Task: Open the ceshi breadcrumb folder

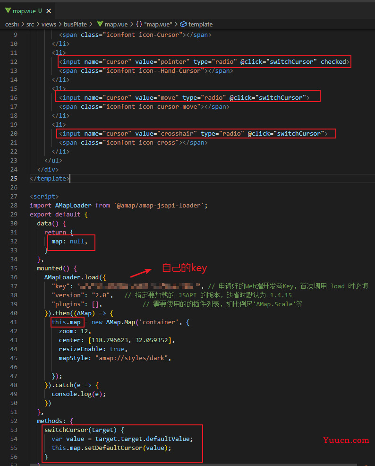Action: 12,25
